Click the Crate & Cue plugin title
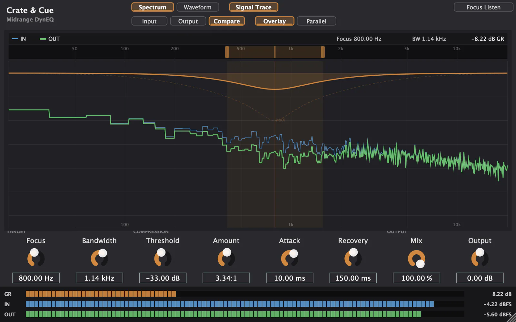The image size is (516, 322). (x=30, y=10)
